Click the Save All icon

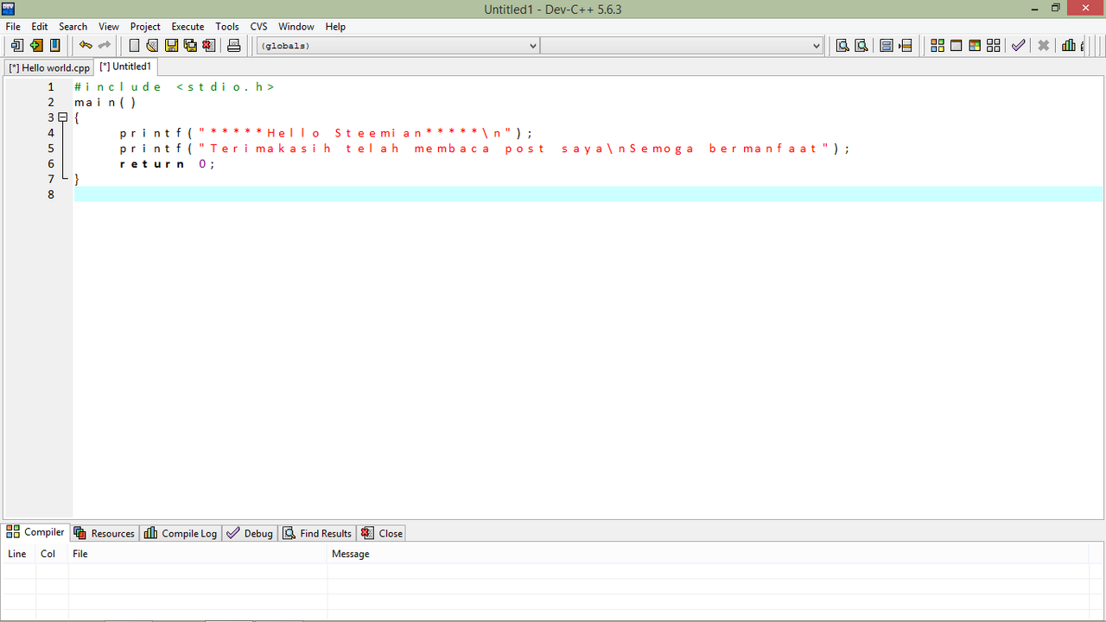pyautogui.click(x=190, y=46)
